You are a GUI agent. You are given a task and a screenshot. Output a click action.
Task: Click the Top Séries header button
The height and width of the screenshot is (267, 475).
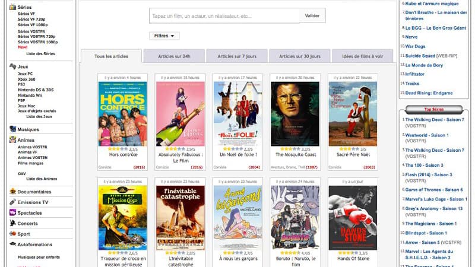[434, 109]
